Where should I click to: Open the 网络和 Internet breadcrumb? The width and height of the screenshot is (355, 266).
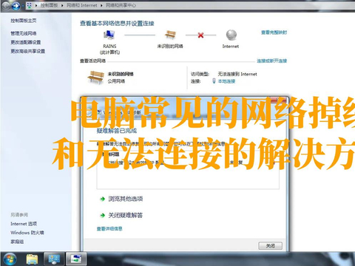click(81, 5)
